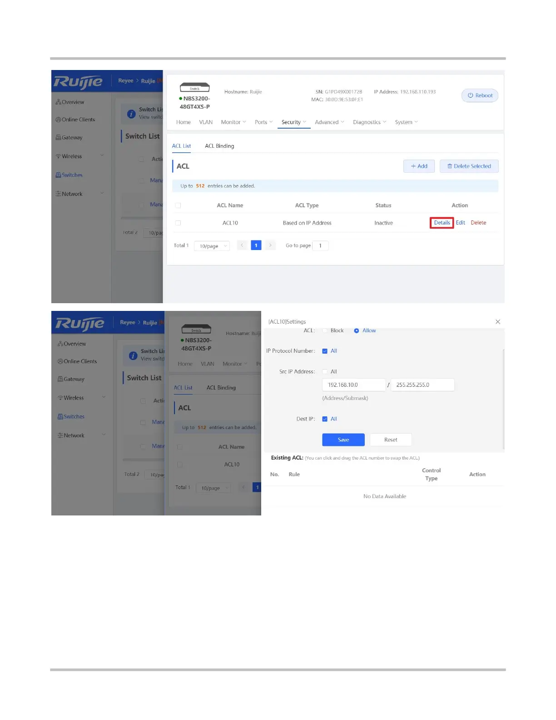
Task: Open Gateway in the bottom sidebar
Action: [x=71, y=379]
